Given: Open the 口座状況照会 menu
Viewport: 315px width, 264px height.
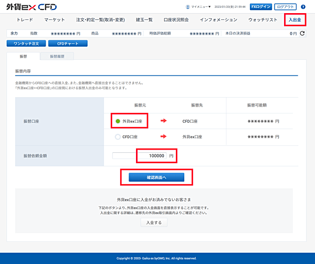Looking at the screenshot, I should (x=176, y=19).
